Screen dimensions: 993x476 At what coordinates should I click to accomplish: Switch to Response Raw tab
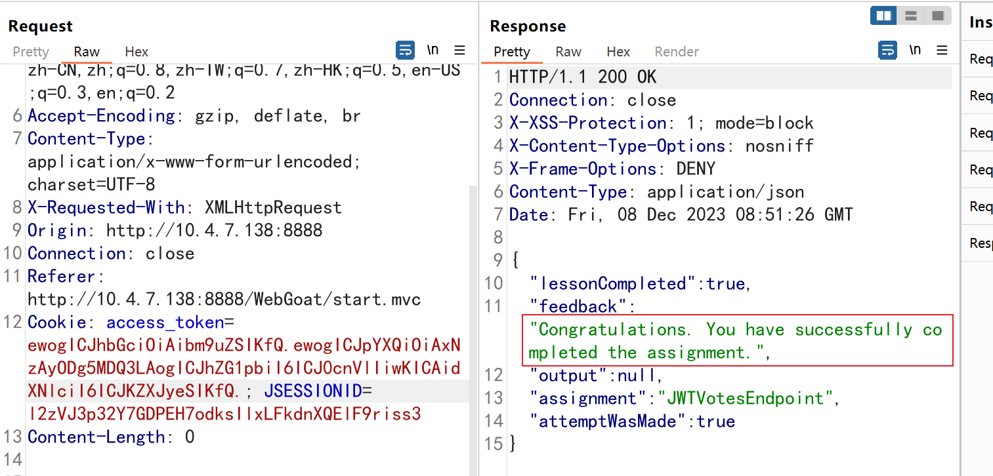pos(568,52)
